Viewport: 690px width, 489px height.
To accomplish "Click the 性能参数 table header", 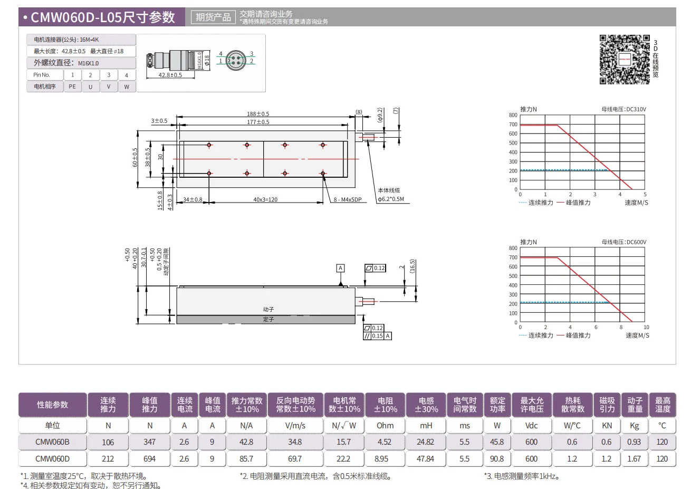I will pos(53,405).
